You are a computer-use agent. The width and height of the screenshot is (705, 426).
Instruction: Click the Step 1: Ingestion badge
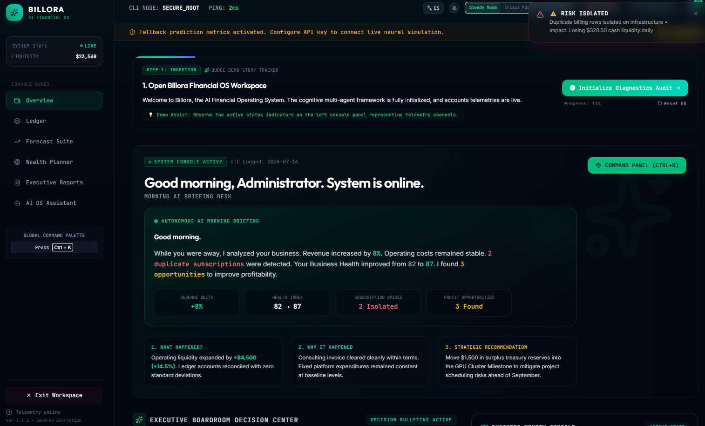click(171, 70)
